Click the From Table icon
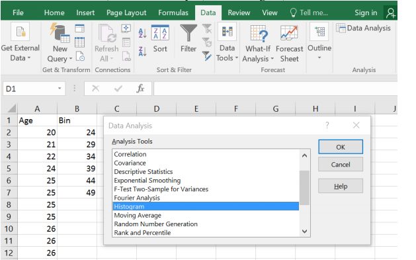The image size is (416, 260). point(79,42)
